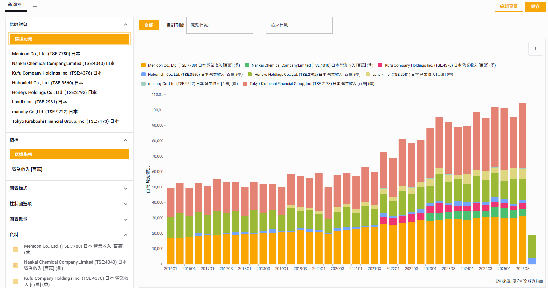Image resolution: width=548 pixels, height=288 pixels.
Task: Click the Hobonichi blue legend marker
Action: [x=143, y=75]
